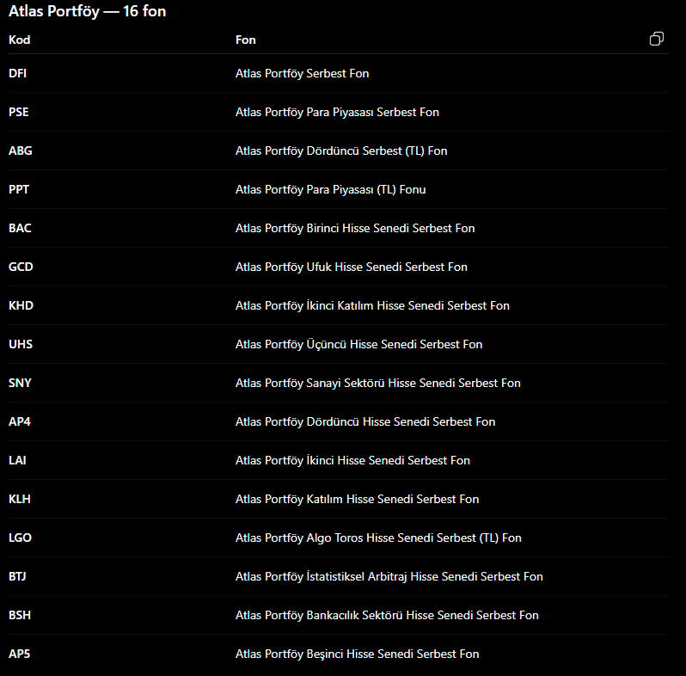Click fund code AP5
Viewport: 686px width, 676px height.
coord(20,654)
